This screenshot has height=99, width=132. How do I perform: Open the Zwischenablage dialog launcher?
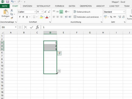click(16, 22)
